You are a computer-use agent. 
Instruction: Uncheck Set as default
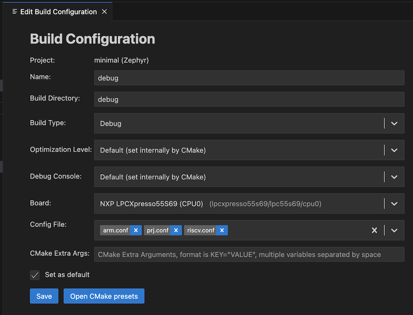click(x=35, y=275)
